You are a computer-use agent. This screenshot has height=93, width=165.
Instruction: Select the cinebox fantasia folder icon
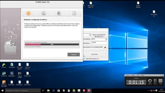coord(138,5)
